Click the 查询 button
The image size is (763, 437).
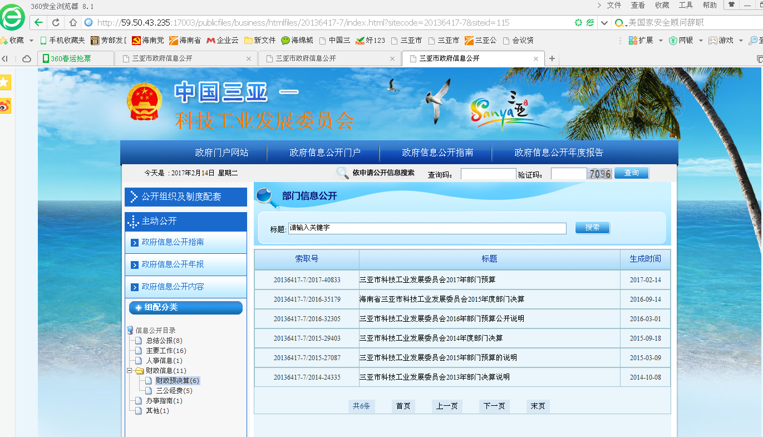[x=632, y=173]
